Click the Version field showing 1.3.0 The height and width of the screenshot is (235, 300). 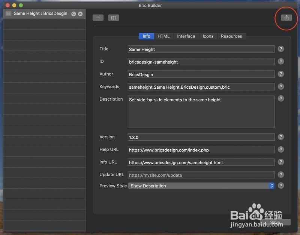click(x=201, y=137)
